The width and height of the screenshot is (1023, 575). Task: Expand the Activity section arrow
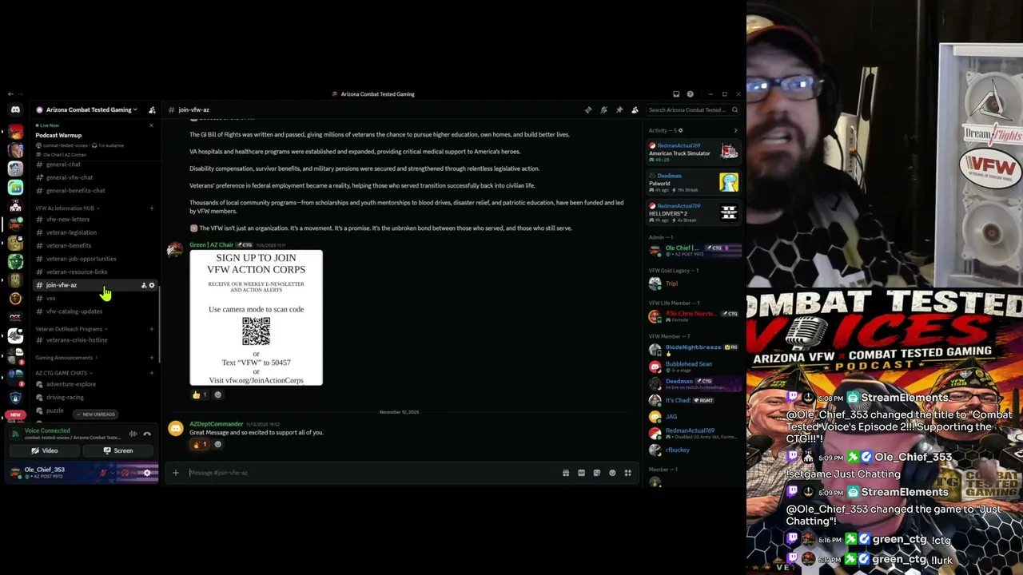(735, 130)
